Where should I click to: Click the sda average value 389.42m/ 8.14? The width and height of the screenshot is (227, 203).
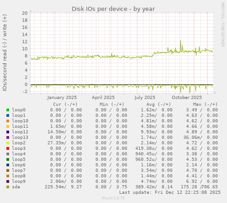pos(154,187)
